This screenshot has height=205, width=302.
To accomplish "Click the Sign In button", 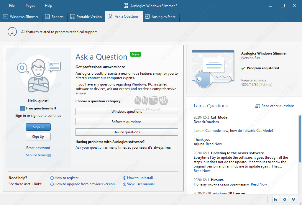I will (38, 127).
